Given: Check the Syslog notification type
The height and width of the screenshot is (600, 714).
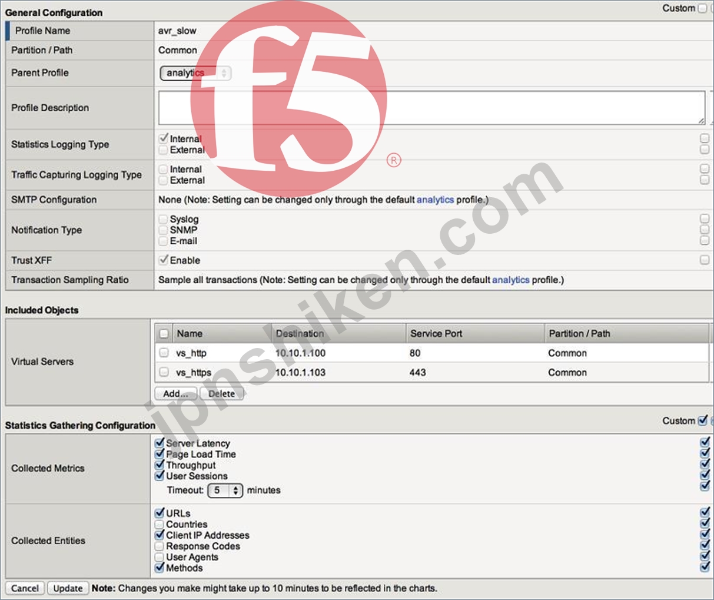Looking at the screenshot, I should (x=164, y=219).
